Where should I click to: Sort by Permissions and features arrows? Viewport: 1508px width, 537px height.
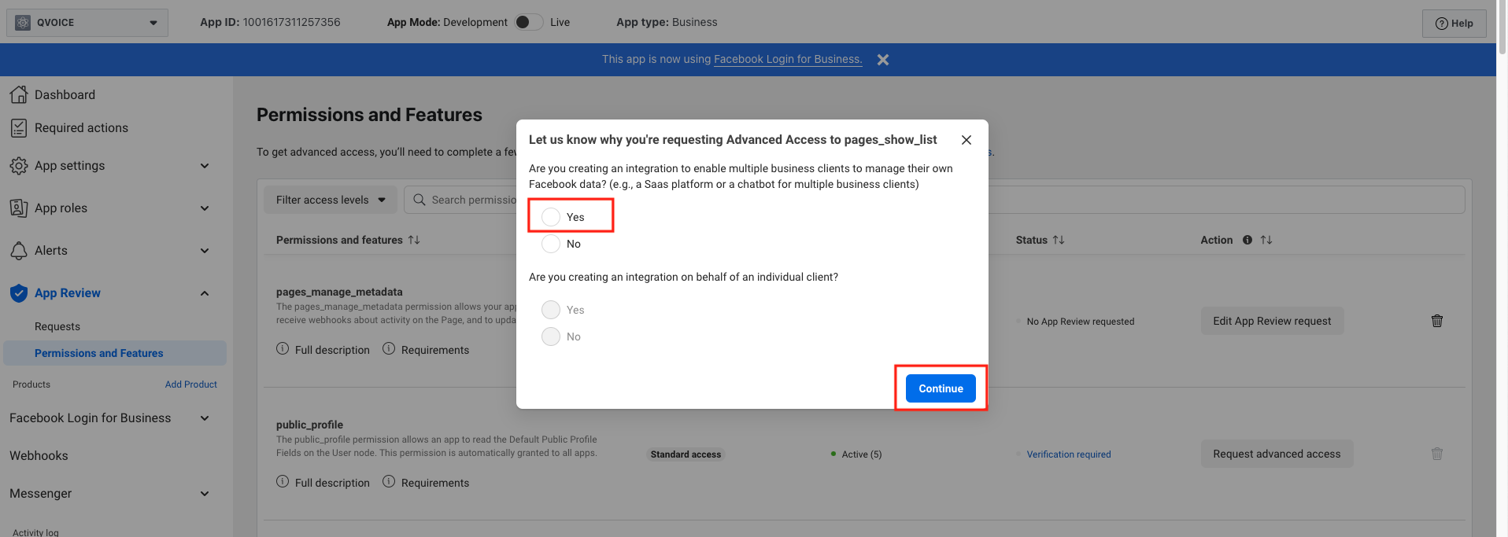414,240
